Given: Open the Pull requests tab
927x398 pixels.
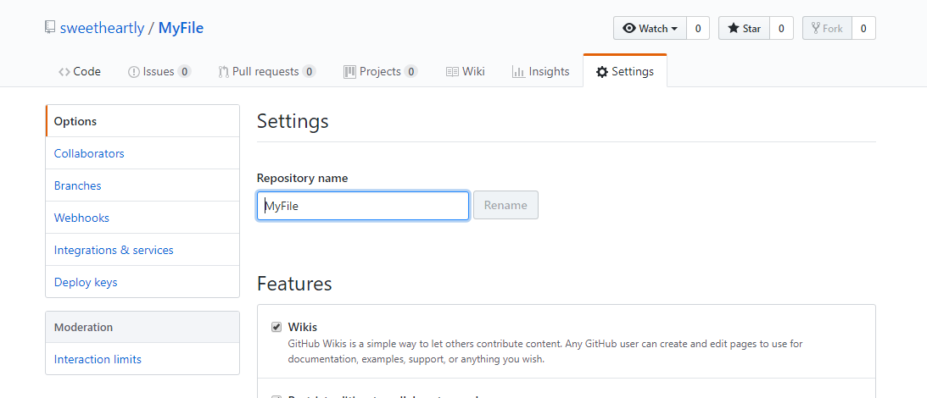Looking at the screenshot, I should point(266,71).
